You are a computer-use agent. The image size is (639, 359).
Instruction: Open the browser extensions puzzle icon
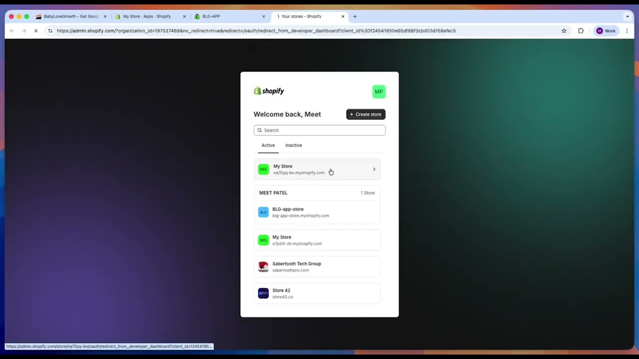tap(581, 31)
